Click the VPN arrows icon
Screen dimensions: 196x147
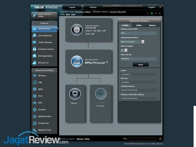pyautogui.click(x=34, y=103)
